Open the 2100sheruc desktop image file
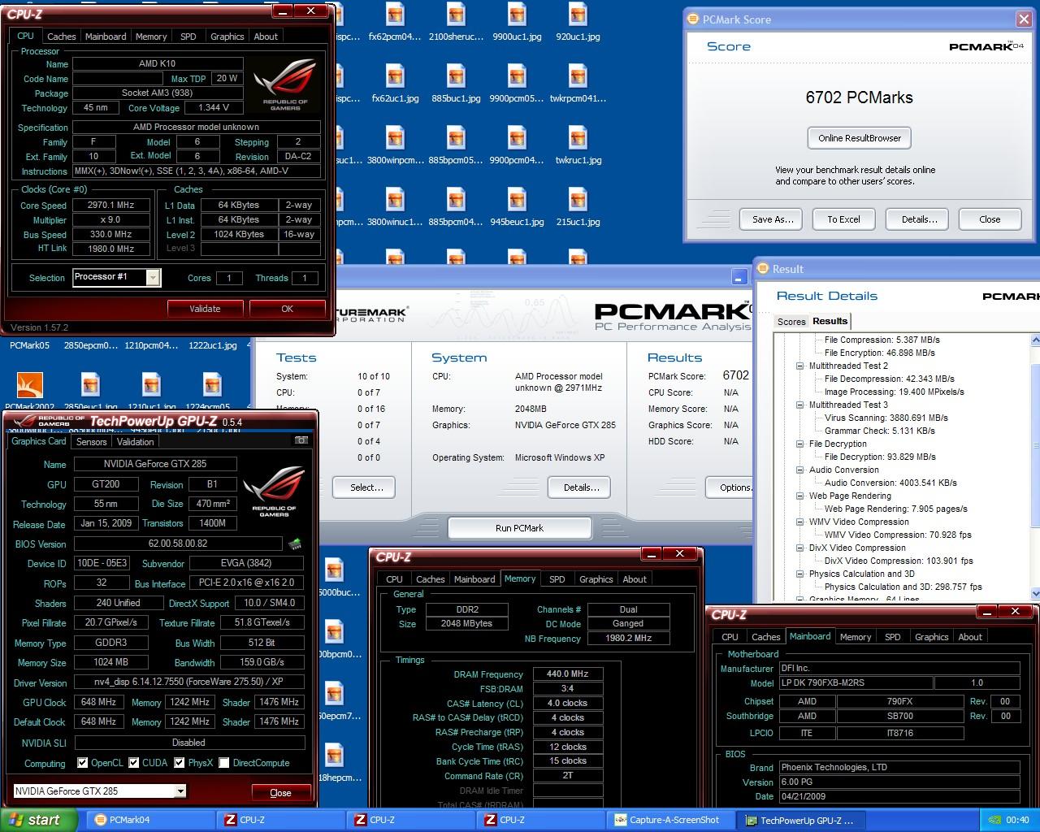This screenshot has width=1040, height=832. (456, 22)
